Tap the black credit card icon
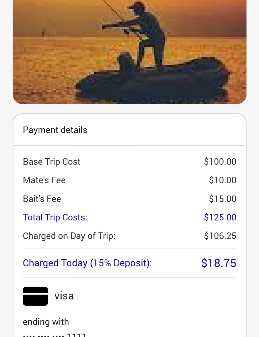Screen dimensions: 259x337 [35, 296]
